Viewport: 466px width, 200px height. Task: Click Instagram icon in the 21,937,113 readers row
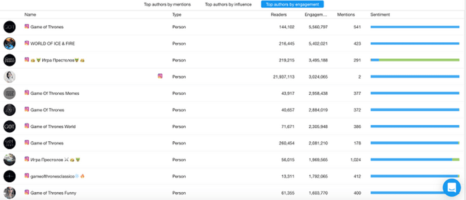pyautogui.click(x=160, y=76)
